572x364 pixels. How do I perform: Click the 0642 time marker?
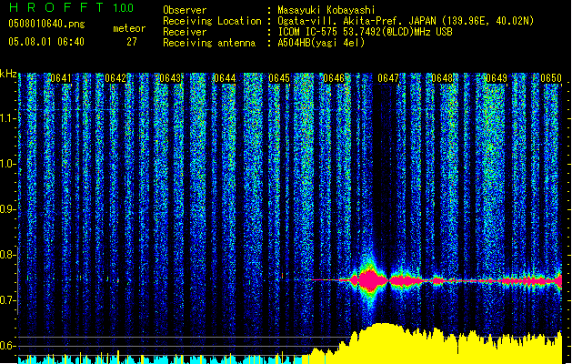coord(115,78)
